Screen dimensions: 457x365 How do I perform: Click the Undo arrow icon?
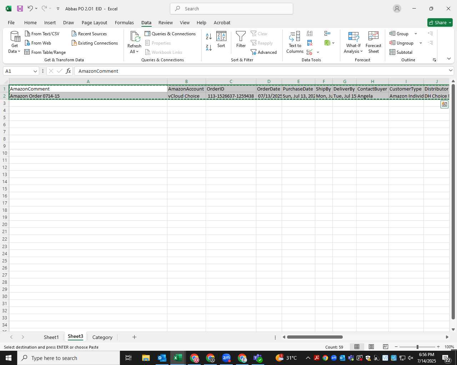30,9
